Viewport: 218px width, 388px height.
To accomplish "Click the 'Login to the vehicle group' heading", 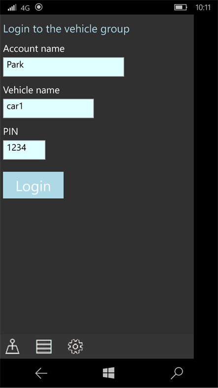I will 66,29.
